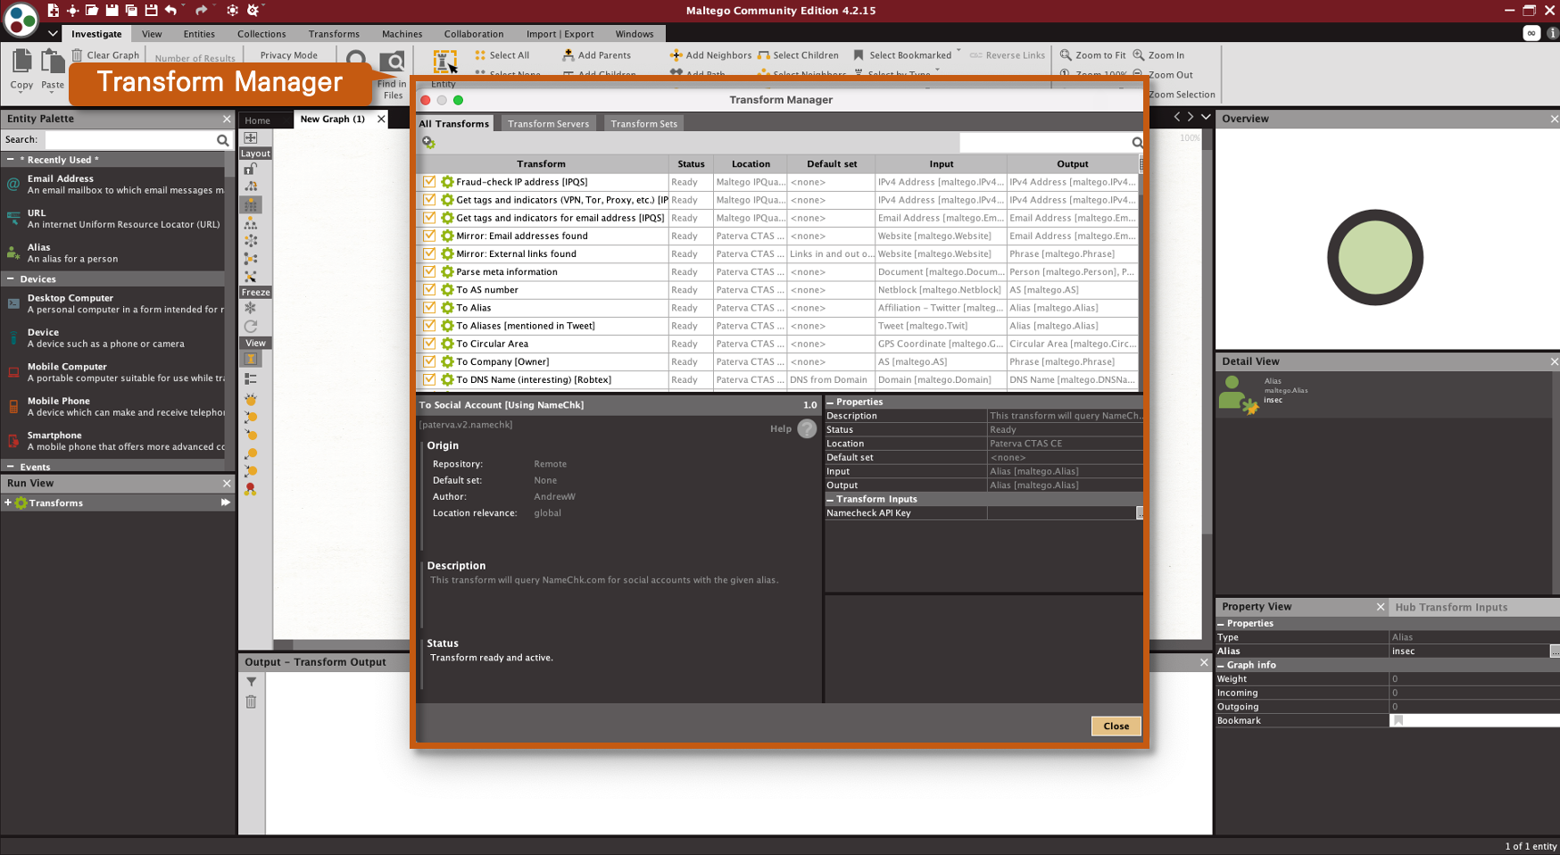Collapse Graph info in Property View
This screenshot has height=855, width=1560.
[x=1221, y=665]
